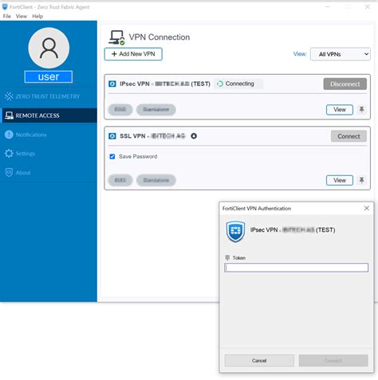
Task: Go to Zero Trust Telemetry section
Action: click(49, 96)
